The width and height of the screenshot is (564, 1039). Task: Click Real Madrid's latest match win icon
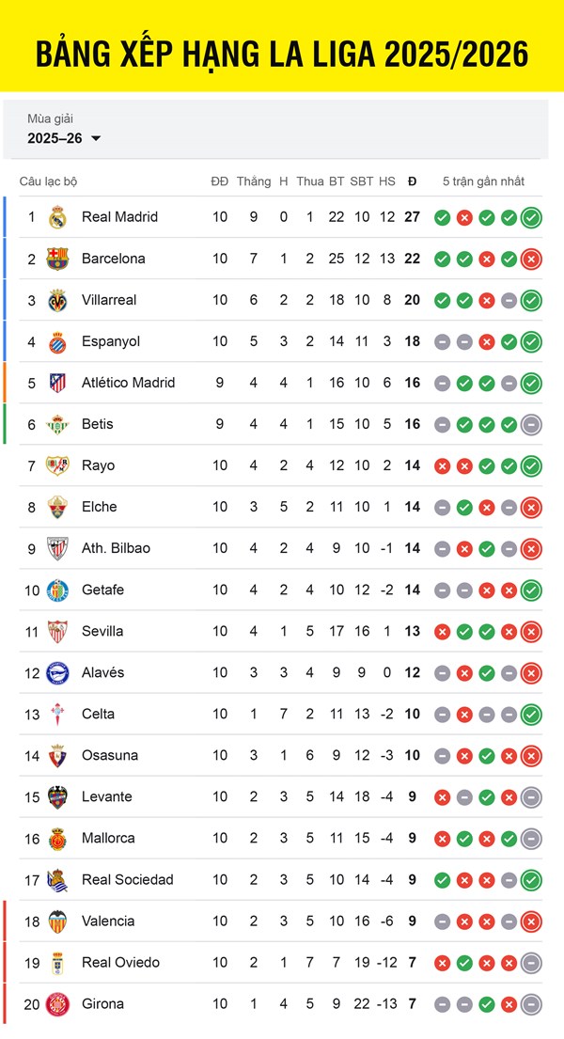coord(531,217)
